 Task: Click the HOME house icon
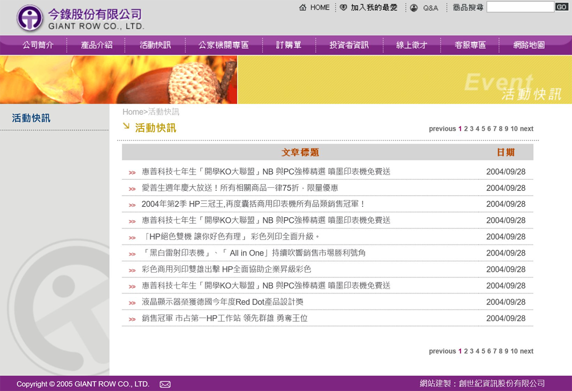(303, 8)
